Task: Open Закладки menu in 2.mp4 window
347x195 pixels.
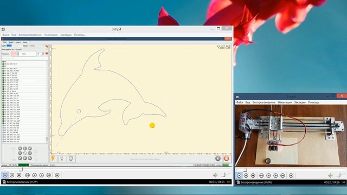Action: coord(300,102)
